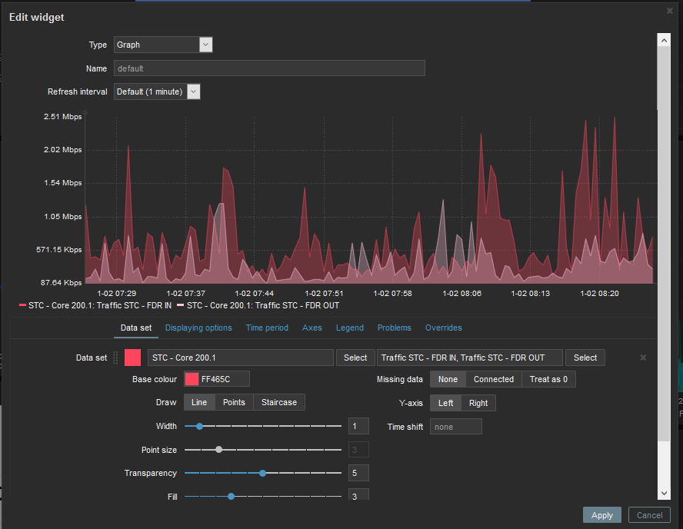Click the Transparency slider handle
This screenshot has height=529, width=683.
262,473
